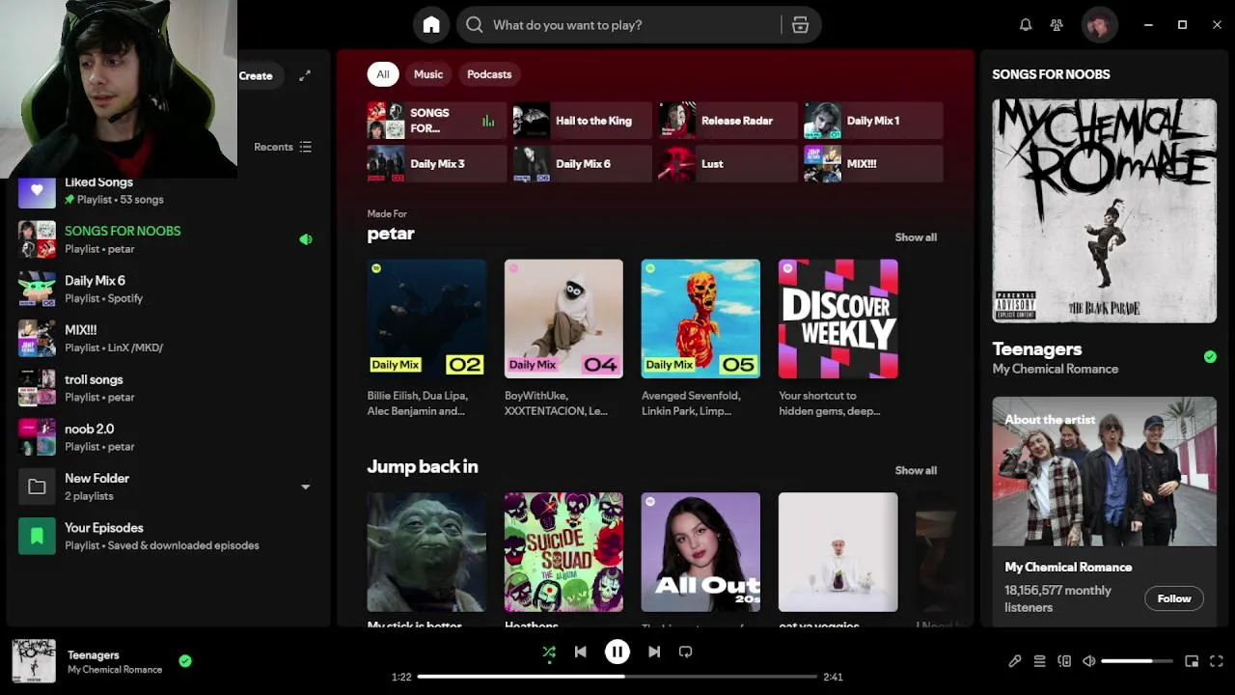The height and width of the screenshot is (695, 1235).
Task: Open the MIX!!! shortcut tile
Action: tap(873, 164)
